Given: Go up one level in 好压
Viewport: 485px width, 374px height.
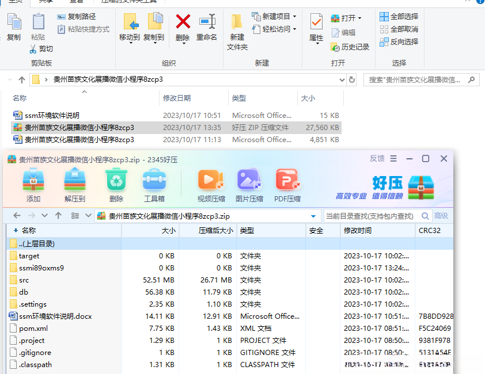Looking at the screenshot, I should pos(58,215).
